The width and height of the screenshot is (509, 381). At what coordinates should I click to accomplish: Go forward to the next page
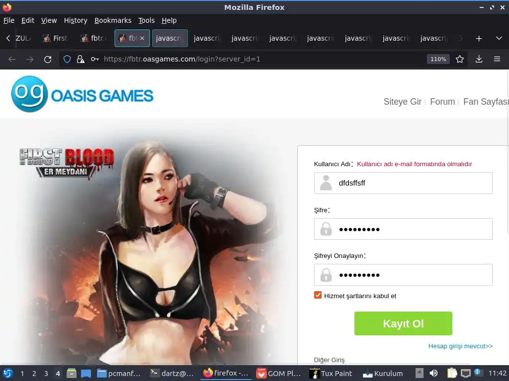pos(30,60)
